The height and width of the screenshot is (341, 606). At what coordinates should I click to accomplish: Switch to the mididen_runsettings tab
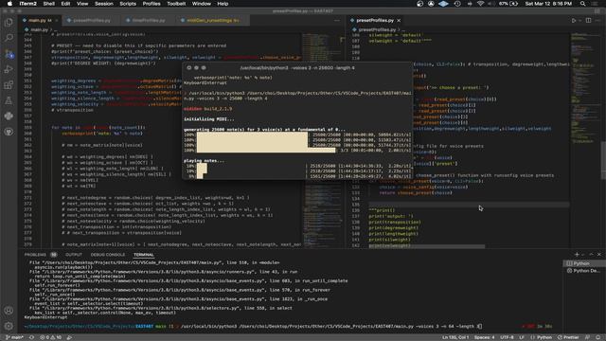212,21
